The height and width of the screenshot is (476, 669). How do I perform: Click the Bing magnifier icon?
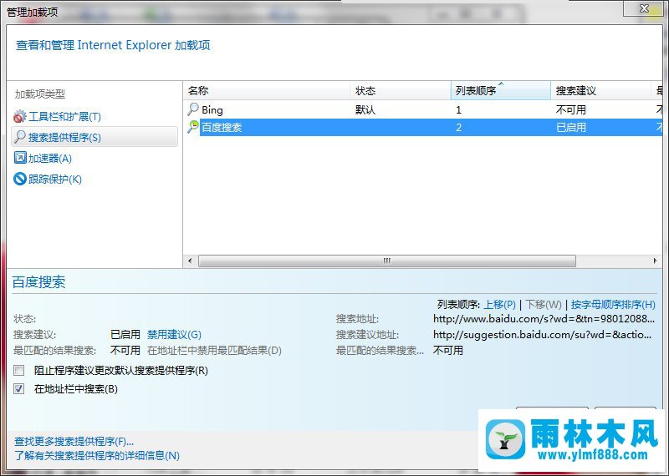(193, 109)
